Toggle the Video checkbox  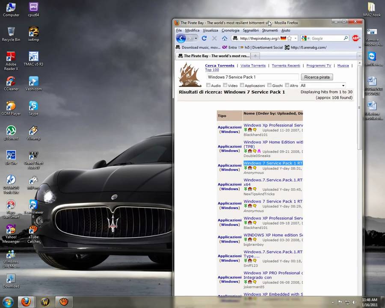click(x=225, y=85)
